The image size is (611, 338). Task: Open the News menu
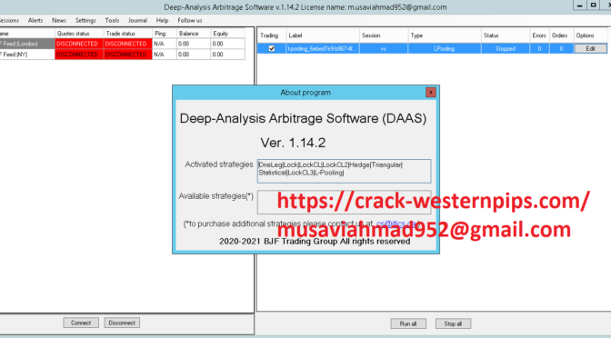point(59,20)
